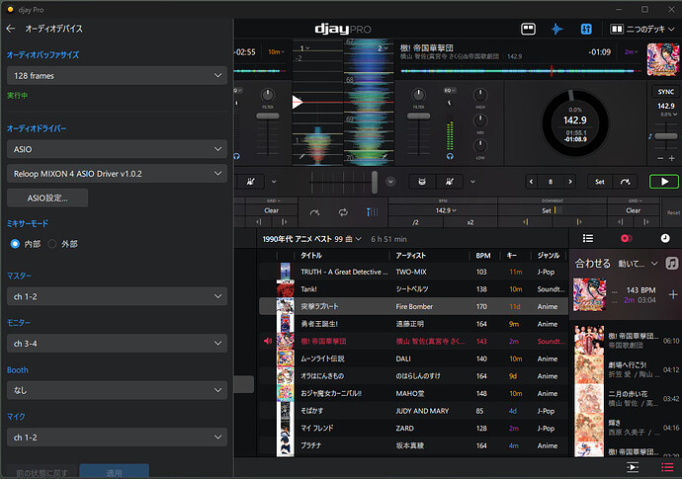Open the ASIO audio driver dropdown

[117, 149]
